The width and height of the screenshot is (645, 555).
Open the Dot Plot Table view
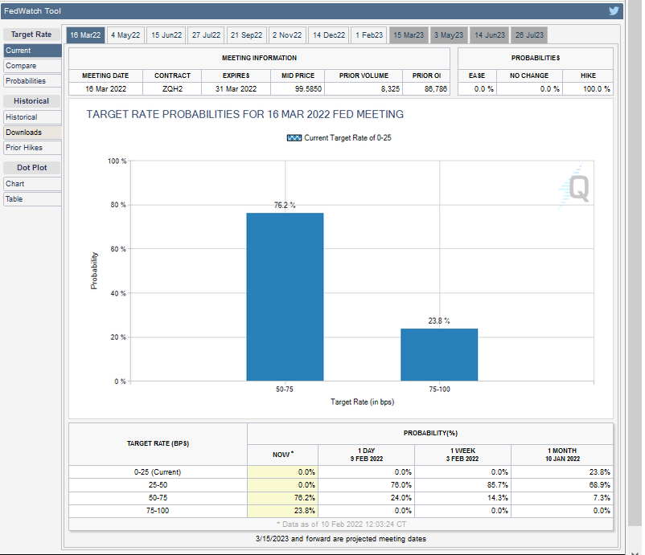click(32, 199)
